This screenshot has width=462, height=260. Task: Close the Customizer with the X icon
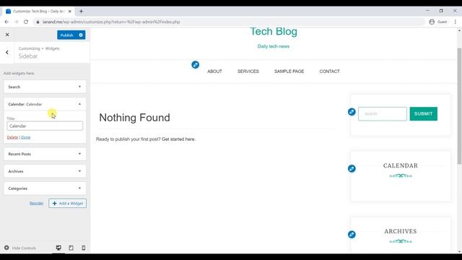[x=7, y=35]
